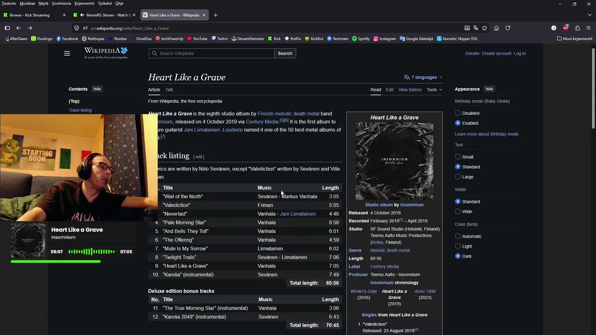Set color to Light

[458, 246]
